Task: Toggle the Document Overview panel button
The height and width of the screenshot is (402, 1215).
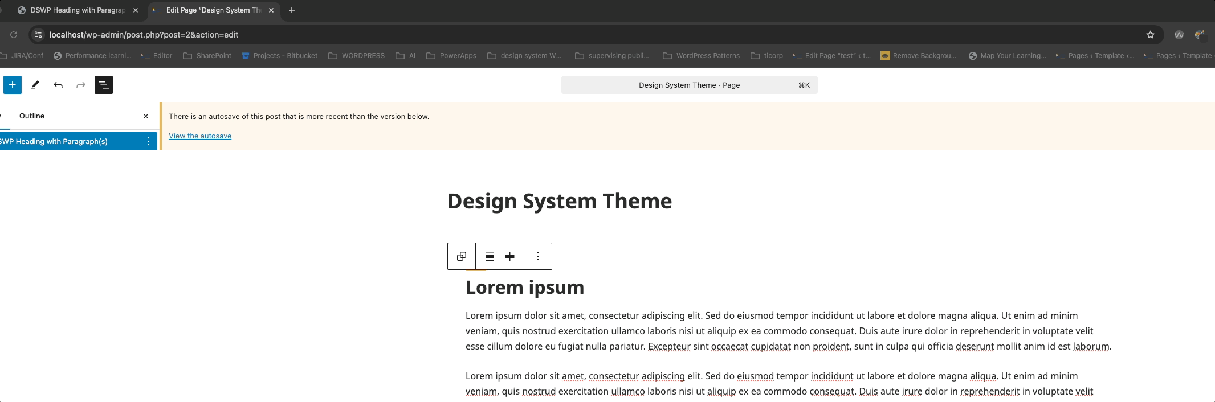Action: click(x=104, y=85)
